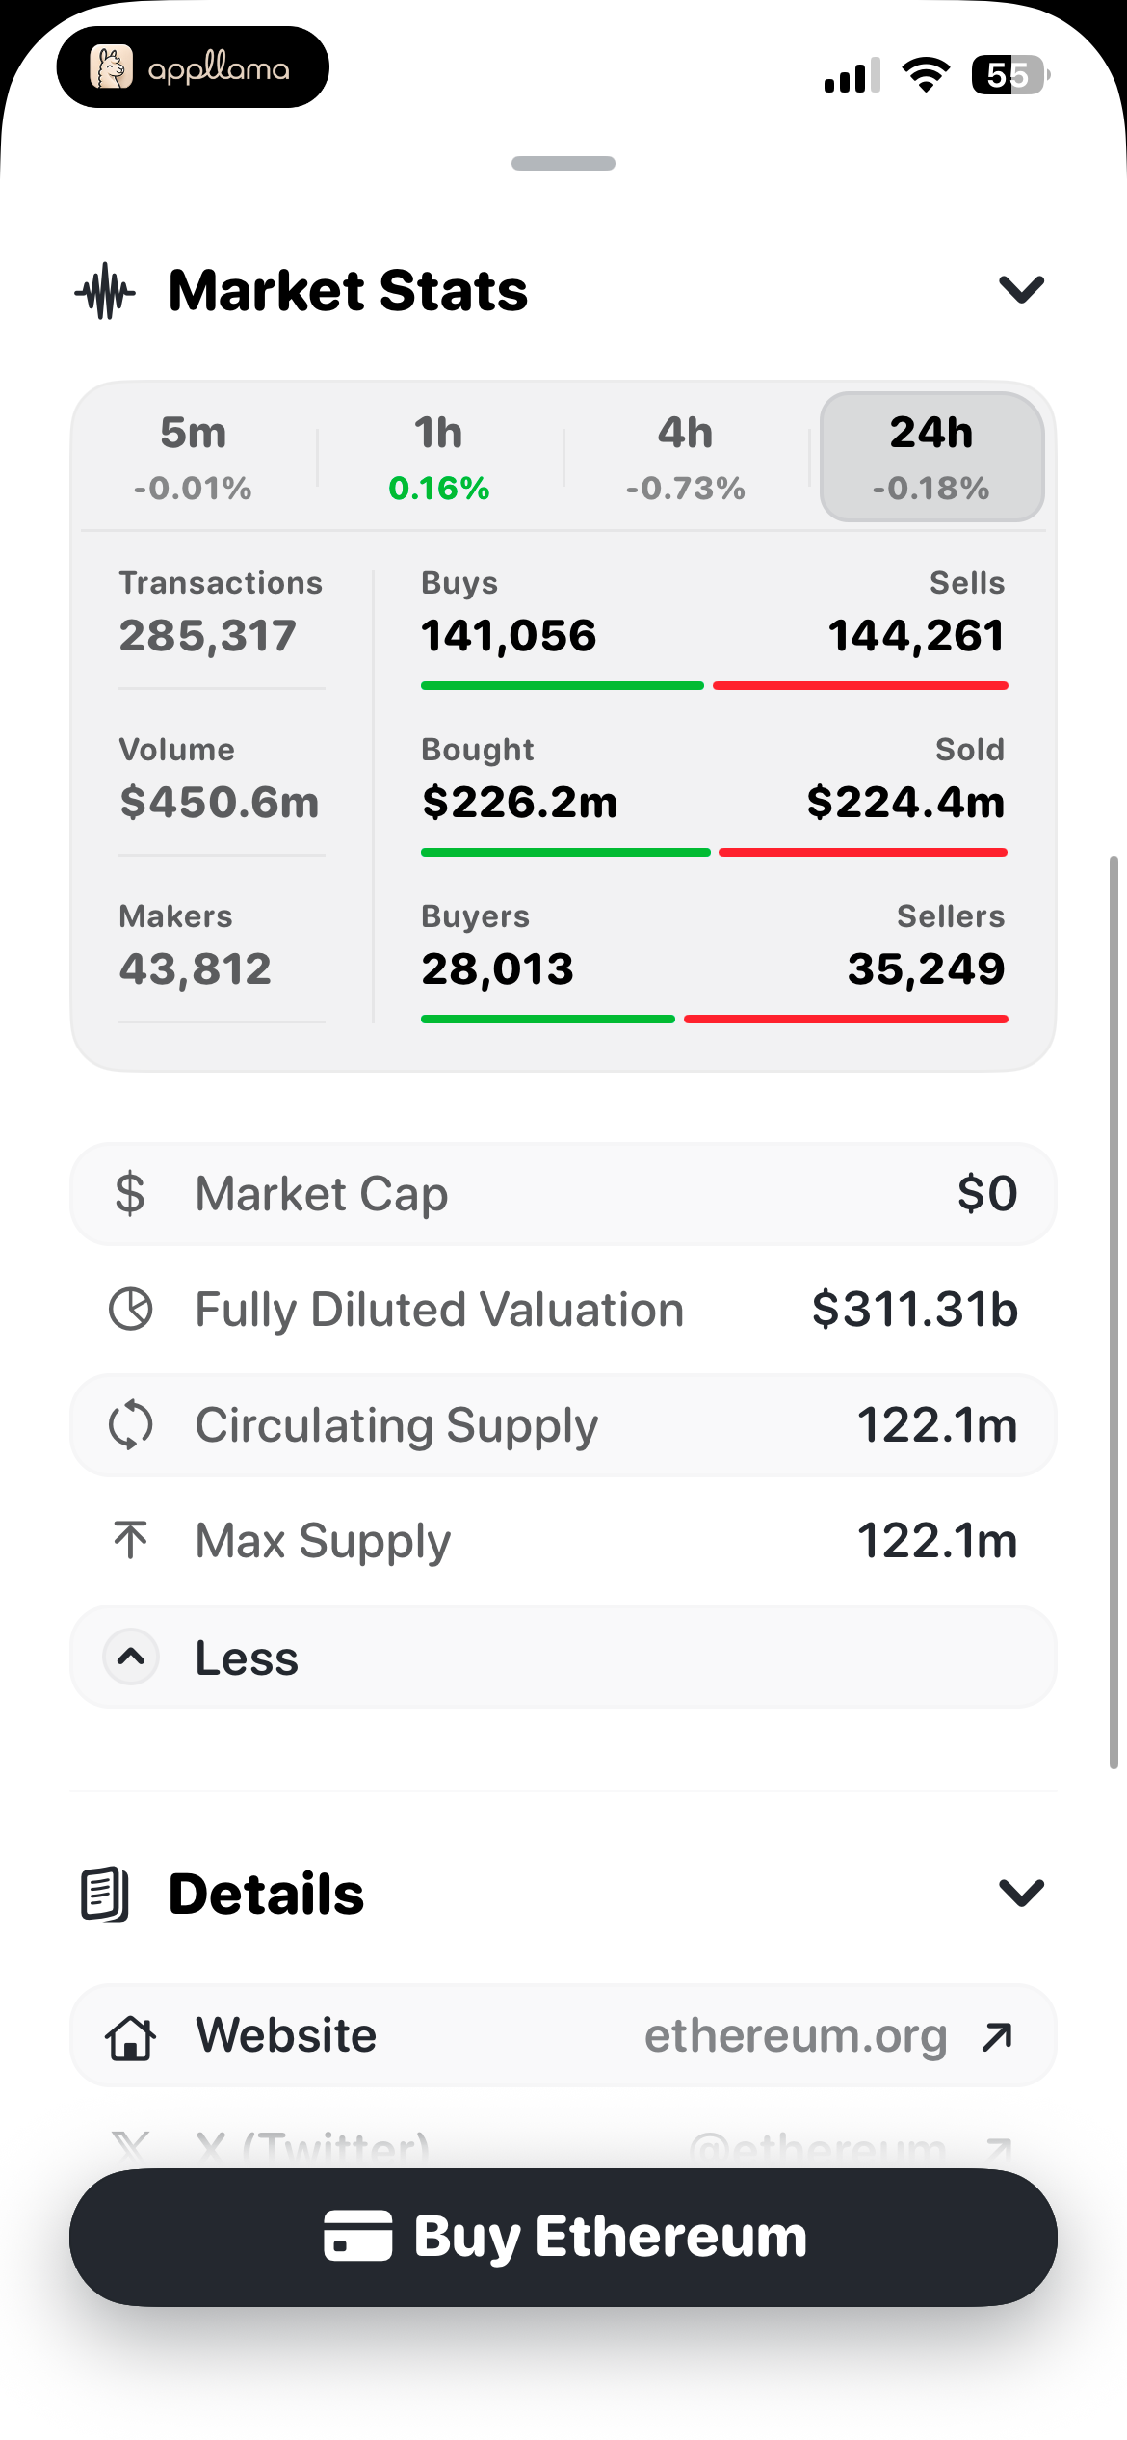This screenshot has width=1127, height=2440.
Task: Tap the $311.31b valuation value
Action: pos(915,1310)
